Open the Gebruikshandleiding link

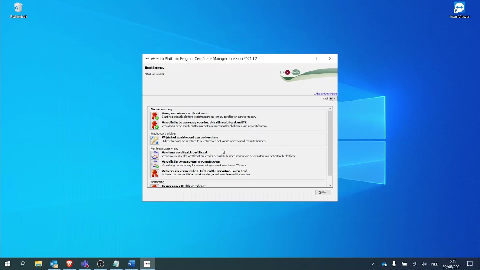(x=325, y=94)
